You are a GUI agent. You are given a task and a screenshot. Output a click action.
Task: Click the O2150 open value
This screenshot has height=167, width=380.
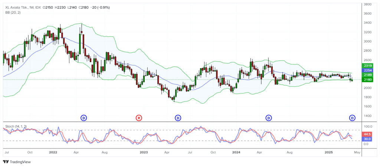[48, 7]
